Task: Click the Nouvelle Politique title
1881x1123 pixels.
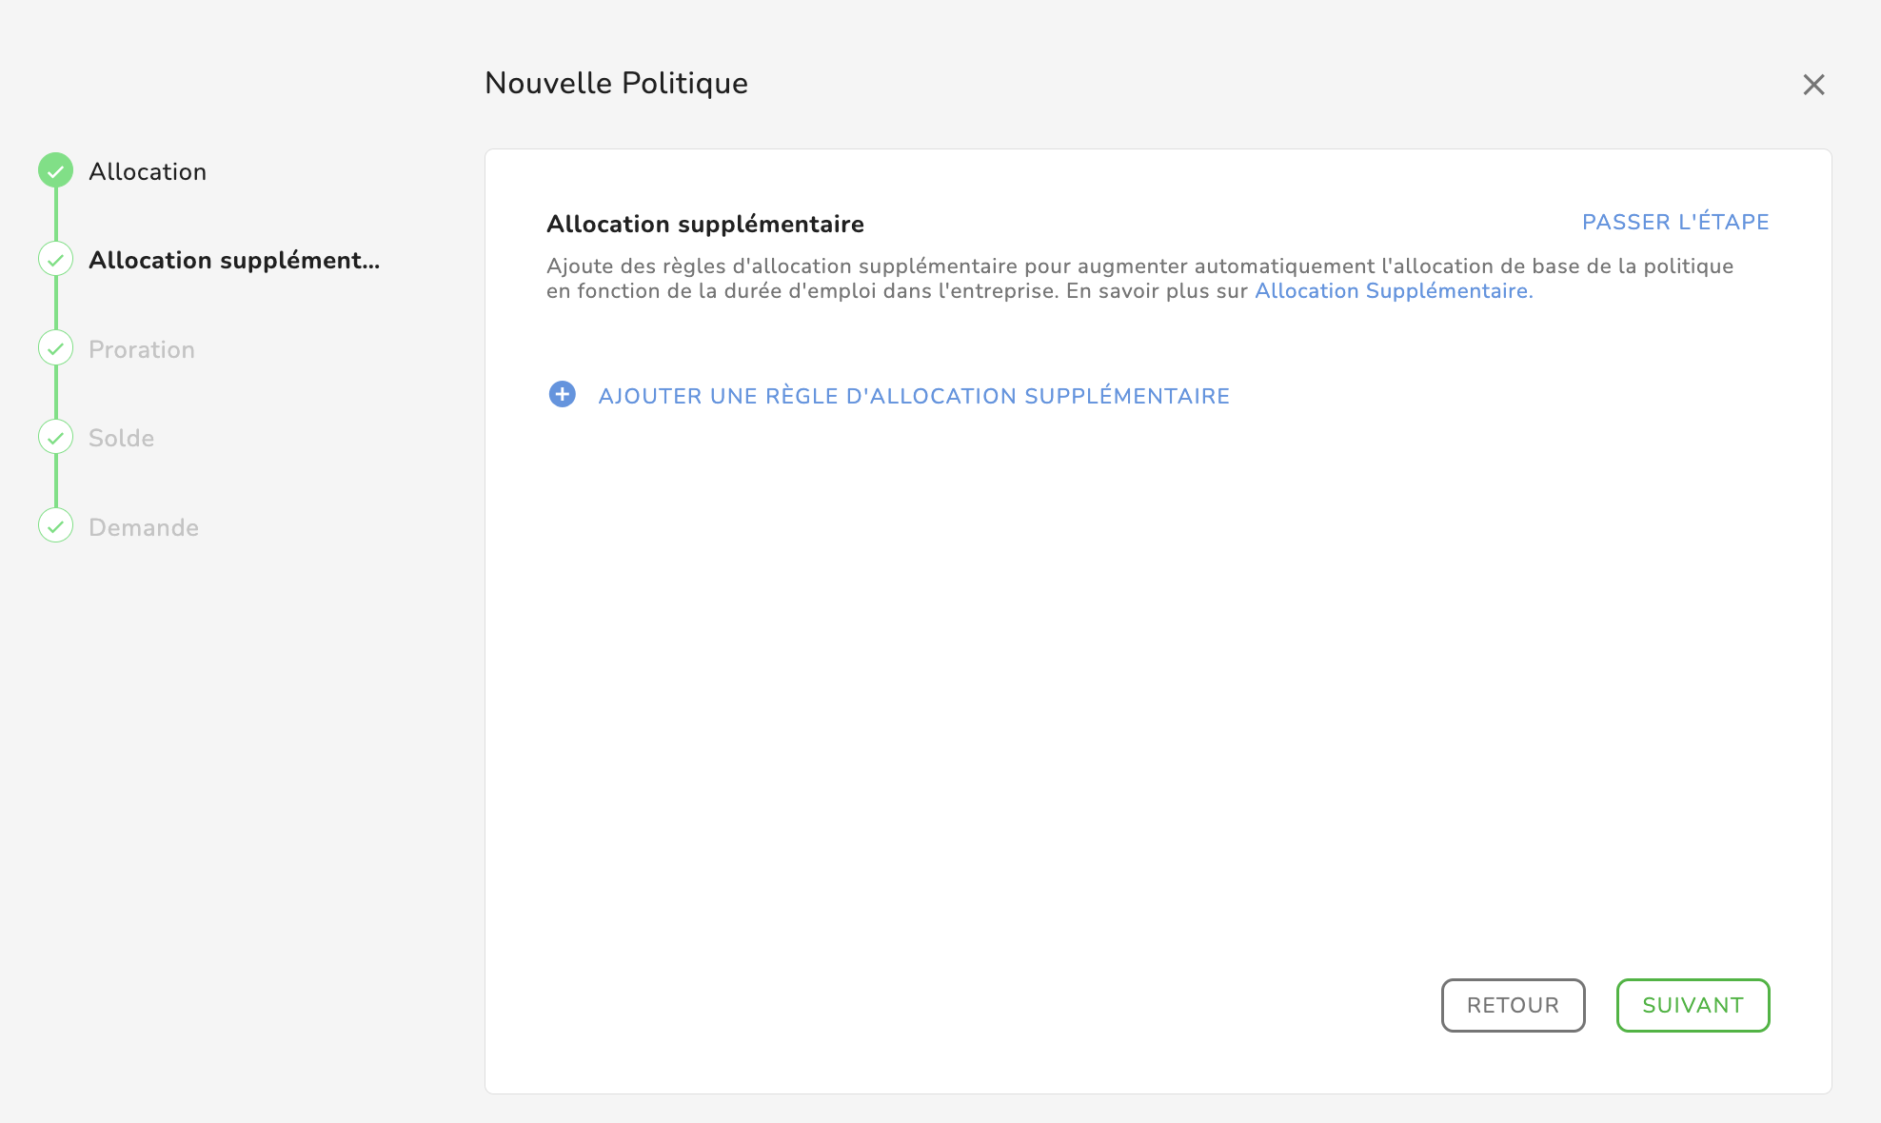Action: [616, 83]
